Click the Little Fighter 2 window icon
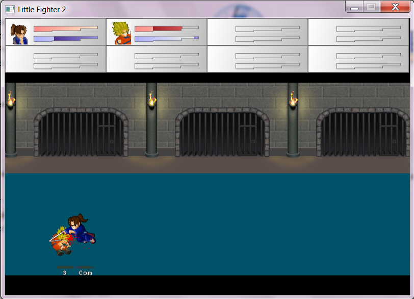This screenshot has width=414, height=299. point(10,10)
